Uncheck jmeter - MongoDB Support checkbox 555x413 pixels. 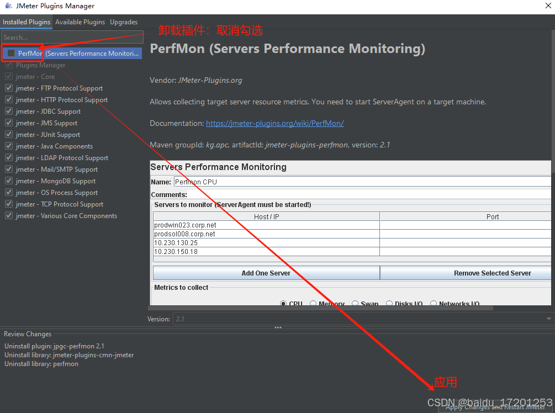click(9, 181)
